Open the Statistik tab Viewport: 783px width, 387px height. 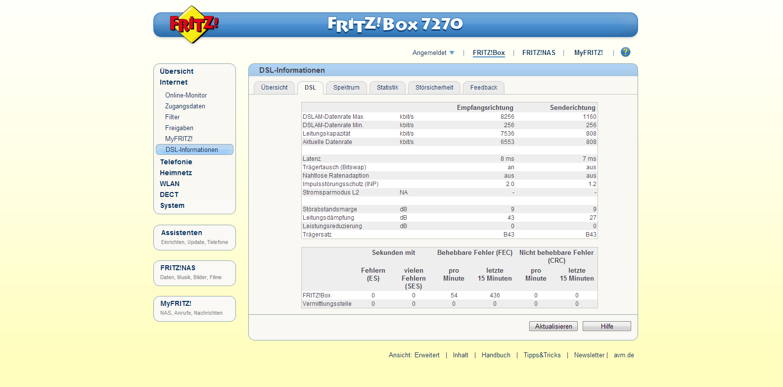point(387,88)
